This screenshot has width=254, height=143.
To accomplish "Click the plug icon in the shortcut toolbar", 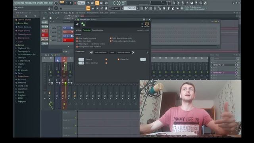I will pos(169,8).
